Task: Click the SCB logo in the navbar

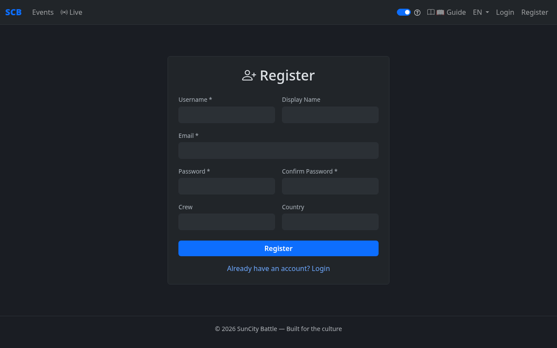Action: [x=13, y=12]
